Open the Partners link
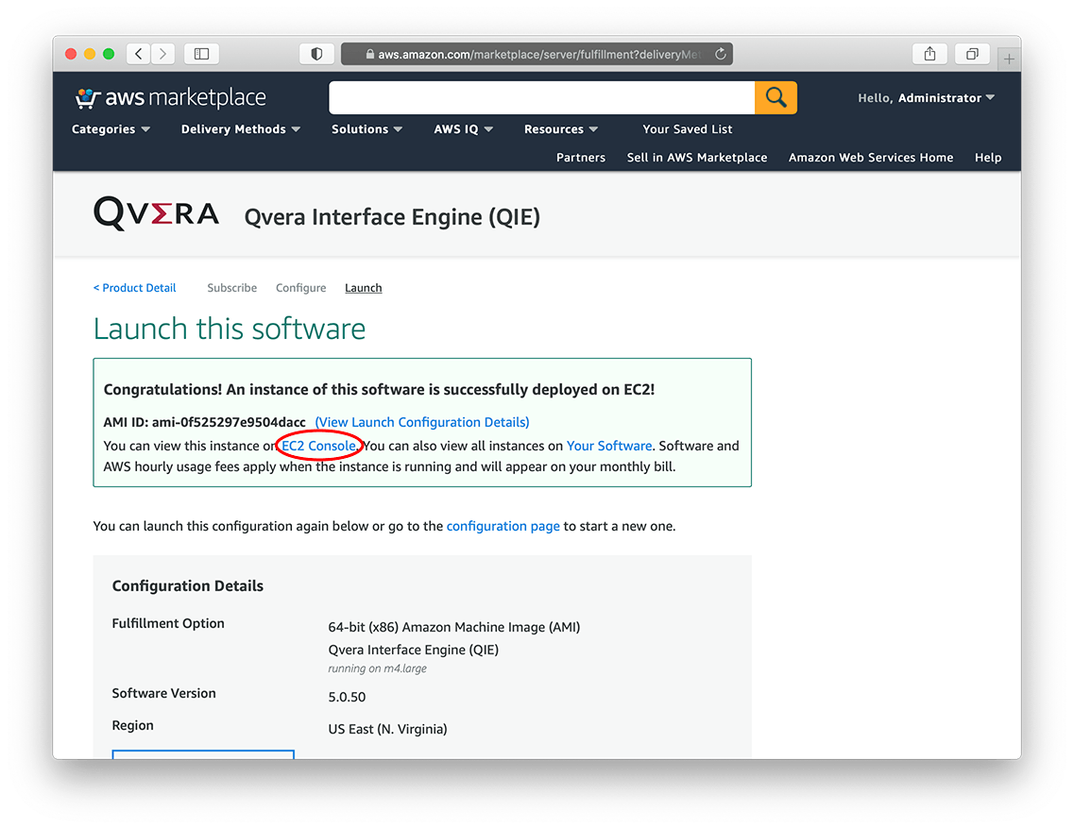Image resolution: width=1074 pixels, height=829 pixels. [x=581, y=158]
